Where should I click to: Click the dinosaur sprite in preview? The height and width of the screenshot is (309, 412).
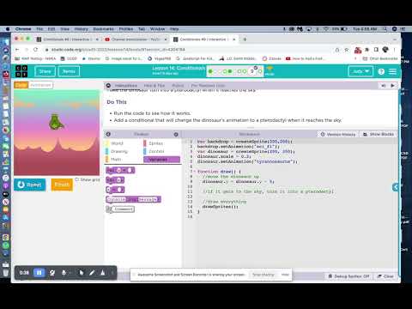pos(56,122)
